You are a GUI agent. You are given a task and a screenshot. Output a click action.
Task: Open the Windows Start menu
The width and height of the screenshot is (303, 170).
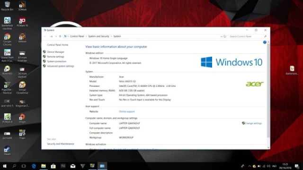click(5, 166)
